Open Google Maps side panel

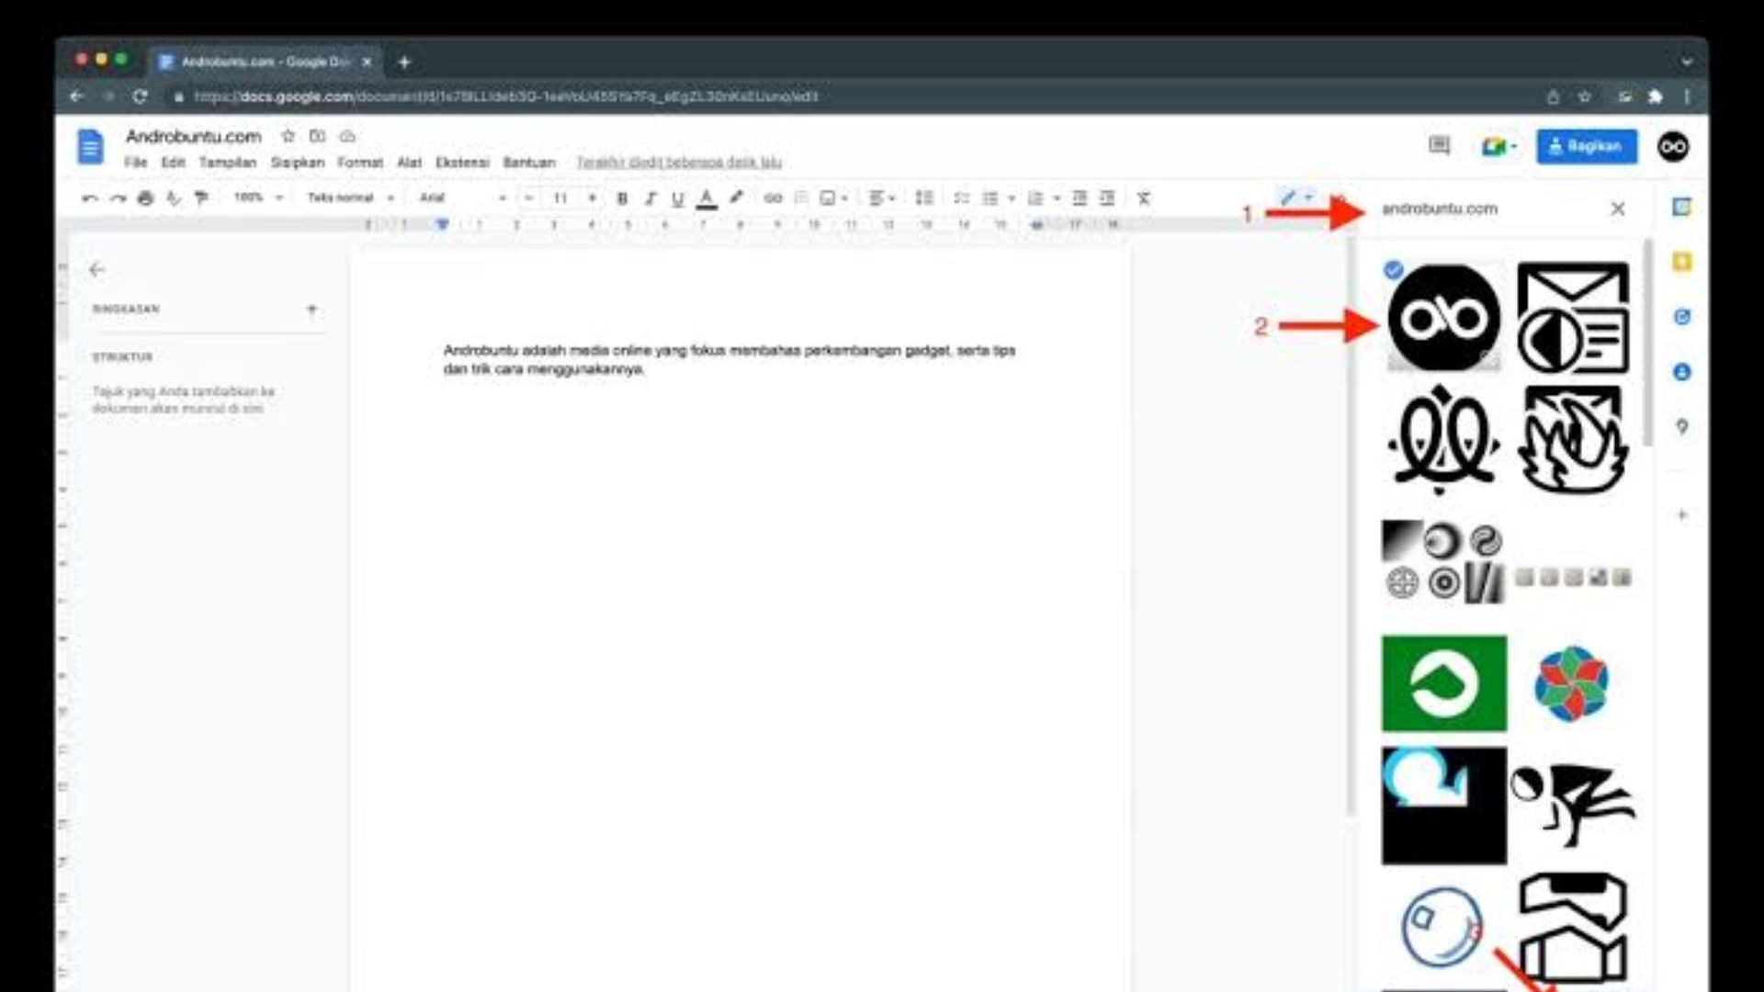click(1681, 427)
